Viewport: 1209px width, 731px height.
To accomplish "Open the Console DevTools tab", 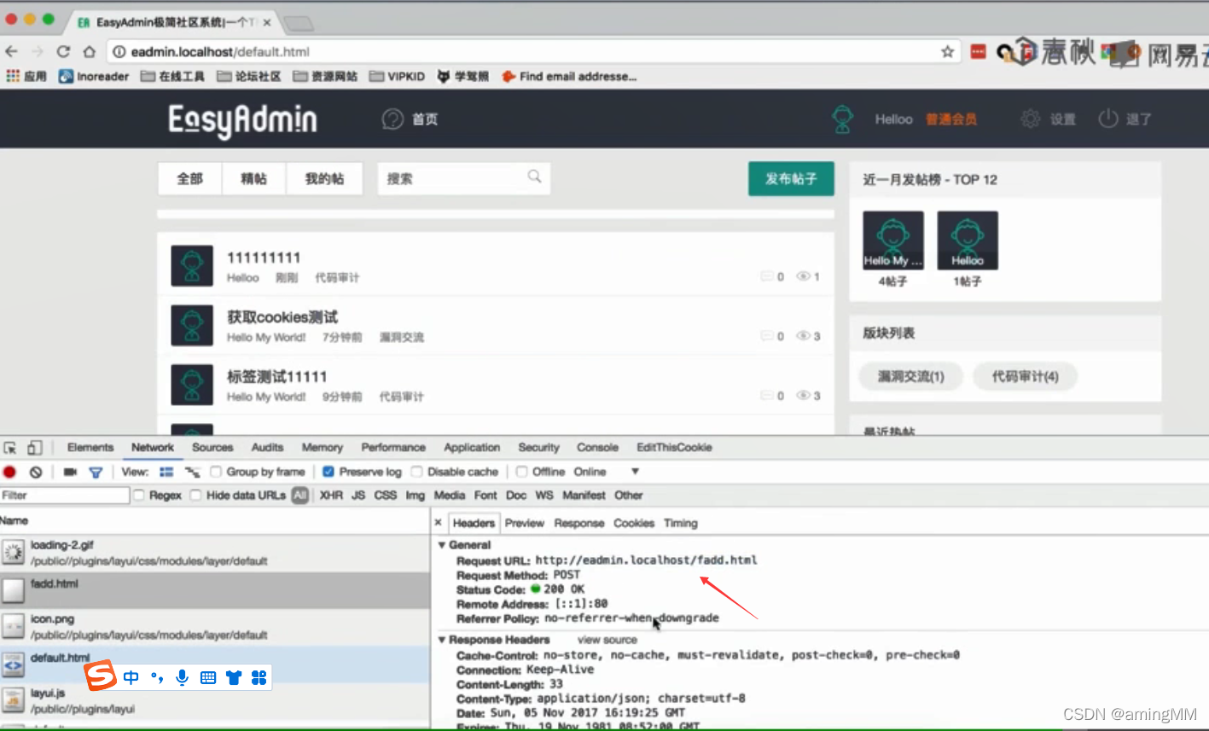I will 597,448.
